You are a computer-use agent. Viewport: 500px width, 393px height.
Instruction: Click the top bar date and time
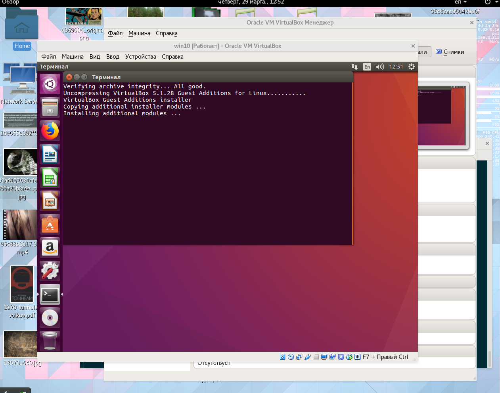click(x=251, y=2)
